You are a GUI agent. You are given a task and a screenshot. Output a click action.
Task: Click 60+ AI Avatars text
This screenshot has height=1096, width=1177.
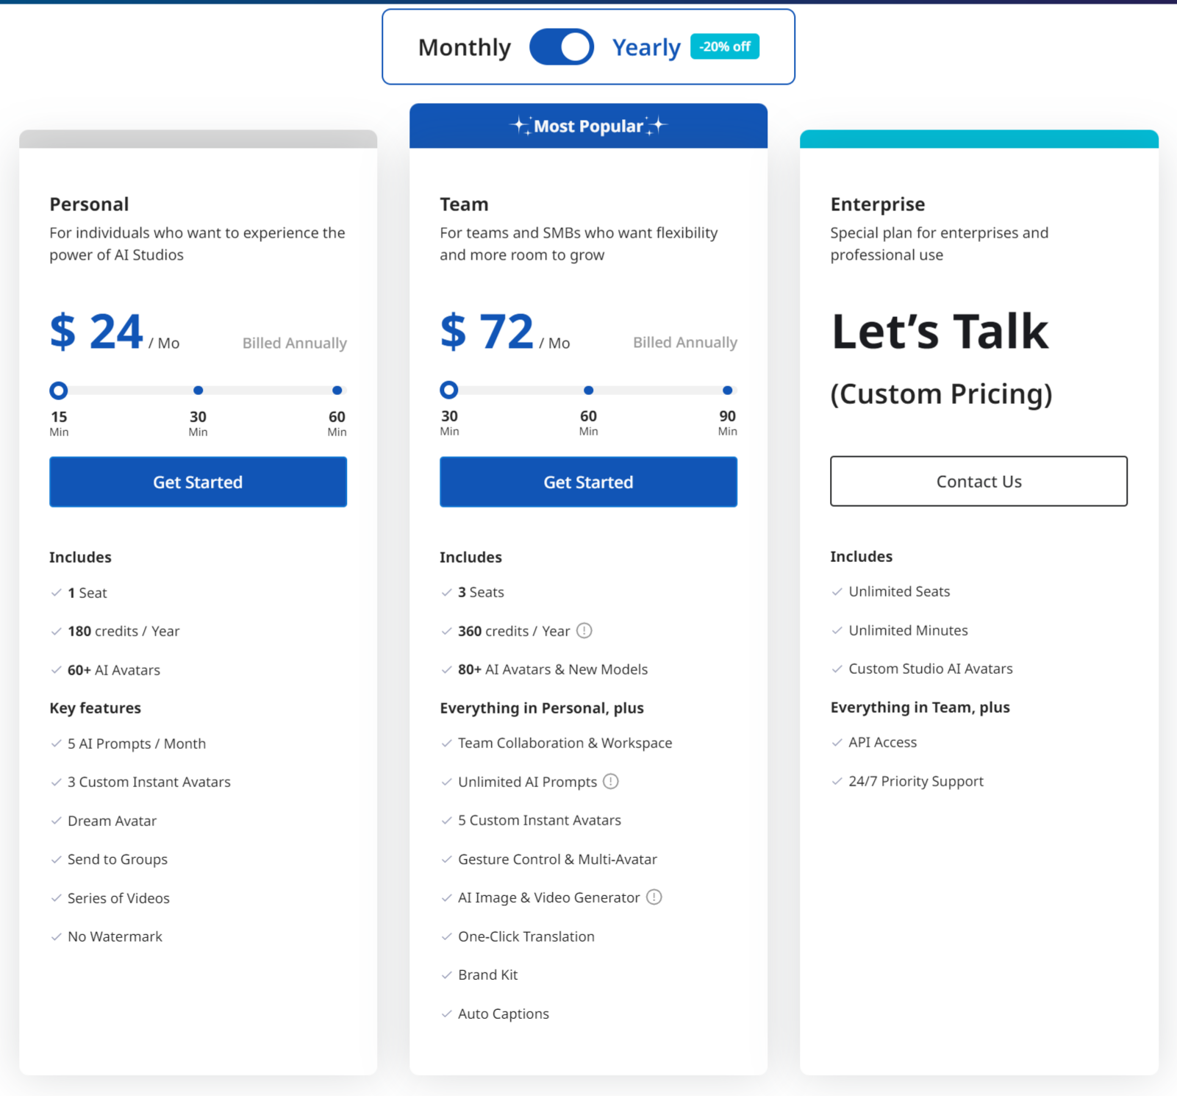click(x=114, y=670)
